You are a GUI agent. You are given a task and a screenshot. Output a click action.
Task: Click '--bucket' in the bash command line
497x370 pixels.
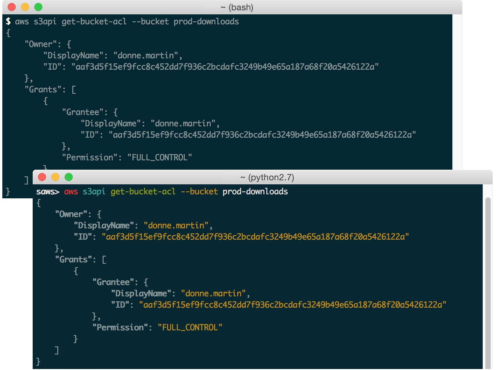point(150,22)
